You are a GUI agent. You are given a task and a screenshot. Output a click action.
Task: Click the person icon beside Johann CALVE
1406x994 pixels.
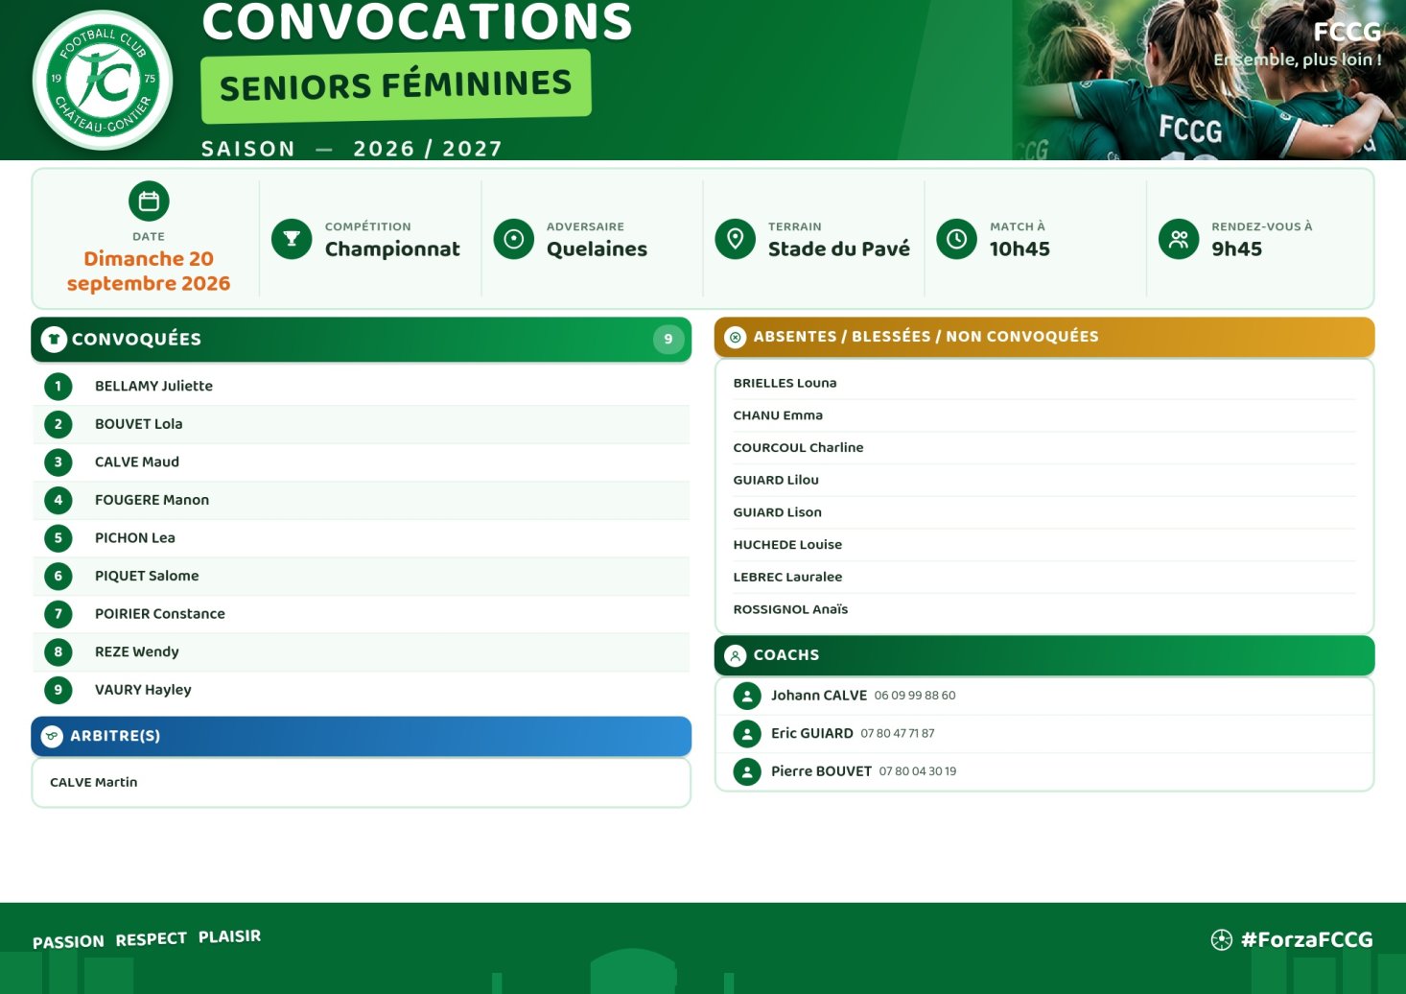747,696
